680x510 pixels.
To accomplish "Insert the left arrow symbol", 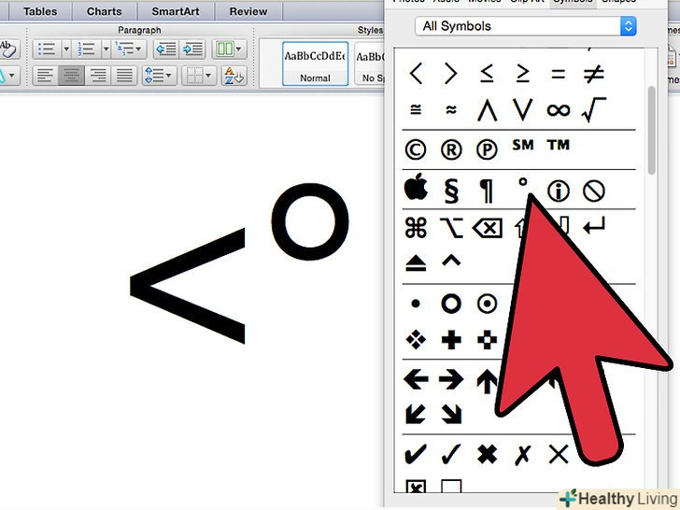I will tap(416, 379).
